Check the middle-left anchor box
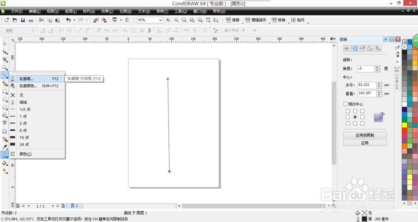 tap(348, 117)
